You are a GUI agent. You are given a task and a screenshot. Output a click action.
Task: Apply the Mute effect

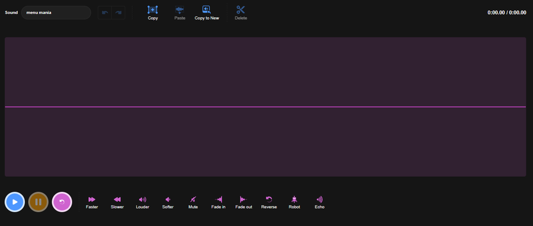pos(193,202)
